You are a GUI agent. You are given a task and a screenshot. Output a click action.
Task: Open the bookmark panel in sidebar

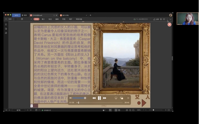pyautogui.click(x=6, y=24)
